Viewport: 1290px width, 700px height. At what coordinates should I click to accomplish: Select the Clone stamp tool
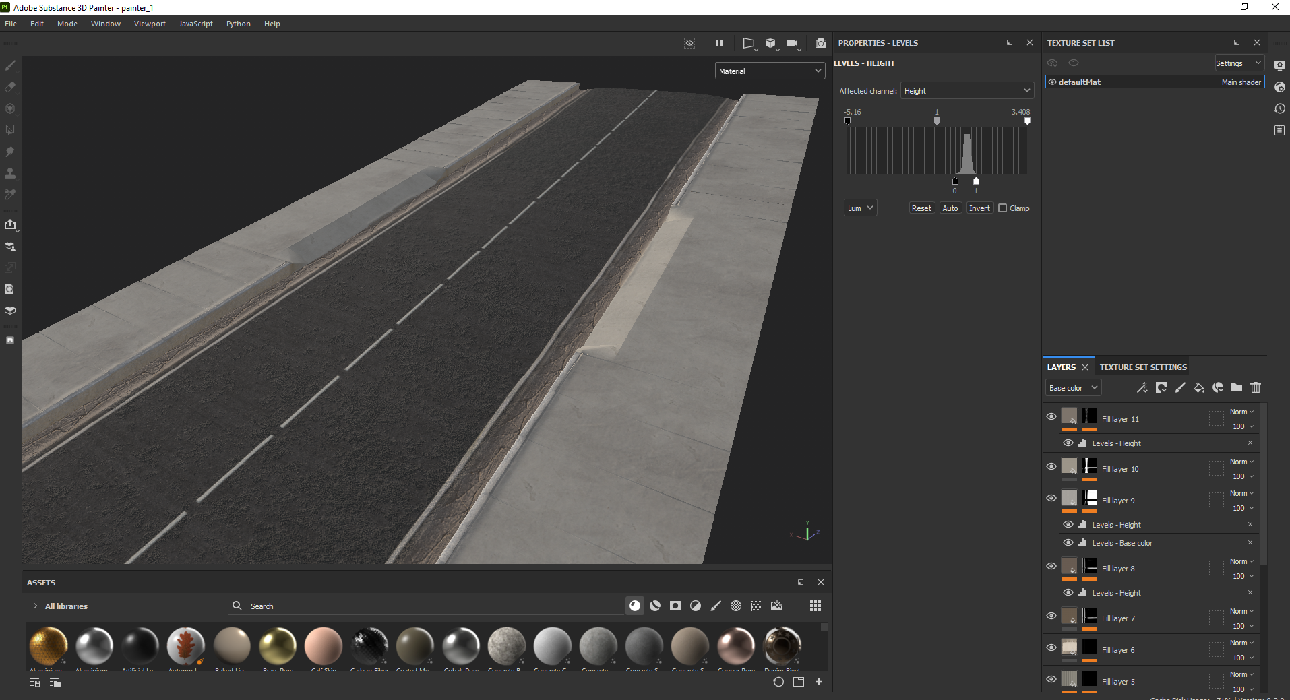[x=10, y=173]
